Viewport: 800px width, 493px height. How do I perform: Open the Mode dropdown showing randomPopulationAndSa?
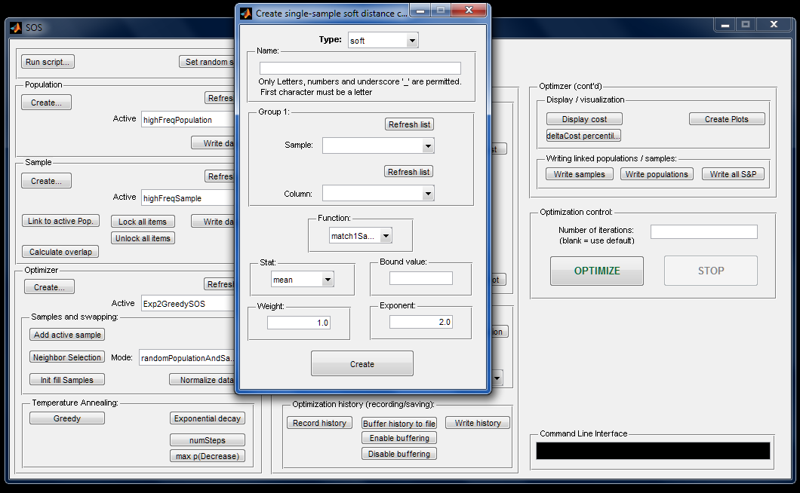(x=186, y=358)
